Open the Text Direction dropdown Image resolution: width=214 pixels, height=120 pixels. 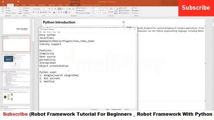[82, 8]
